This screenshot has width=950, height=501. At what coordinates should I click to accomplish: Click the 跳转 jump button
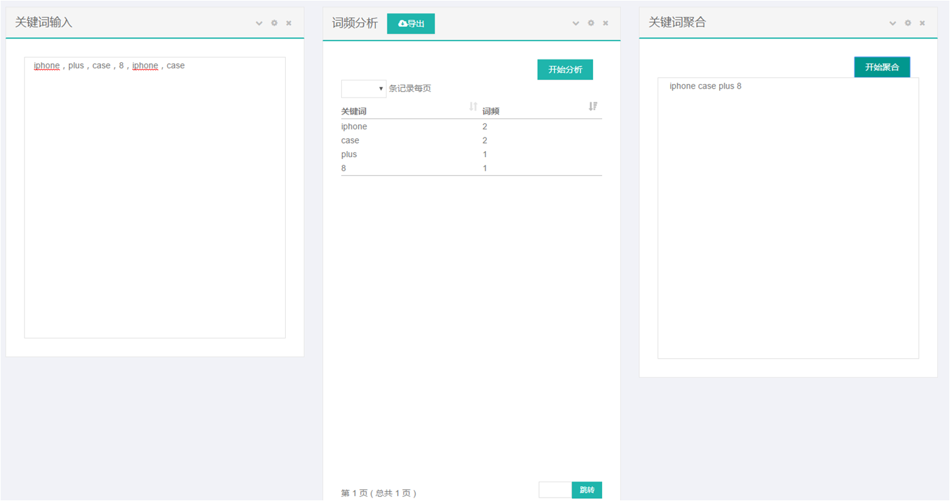tap(586, 490)
